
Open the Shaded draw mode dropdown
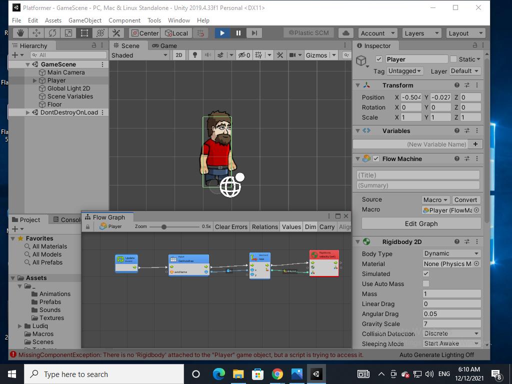click(139, 55)
